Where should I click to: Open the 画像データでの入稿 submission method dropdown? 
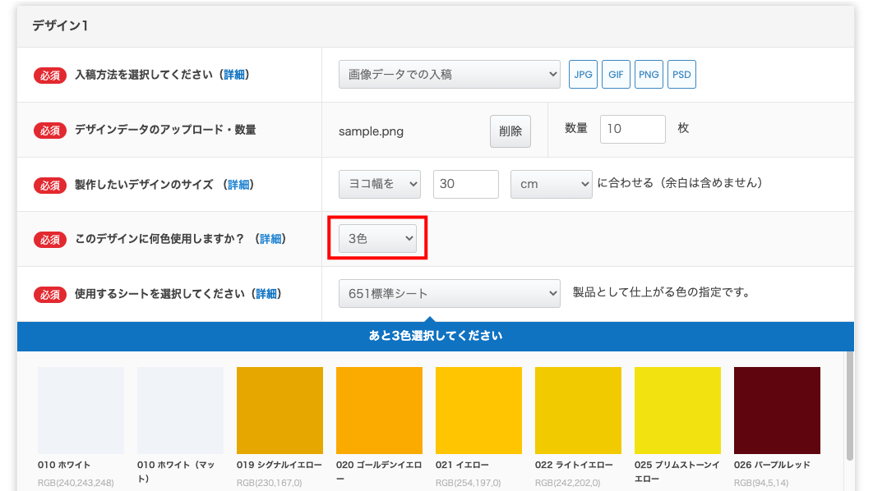click(x=449, y=74)
